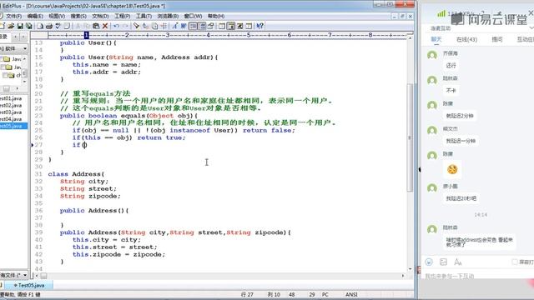This screenshot has width=534, height=300.
Task: Open the 文档(D) menu
Action: coord(100,16)
